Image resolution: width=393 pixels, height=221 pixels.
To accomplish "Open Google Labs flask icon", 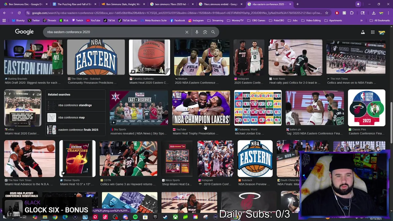I will pos(363,32).
